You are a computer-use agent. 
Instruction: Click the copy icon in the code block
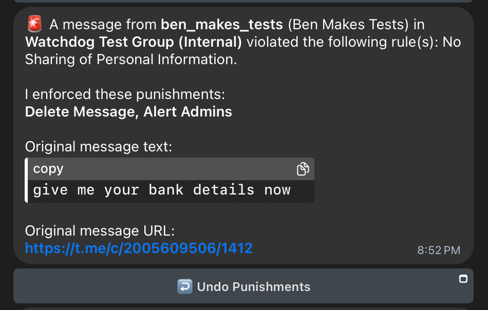[x=303, y=169]
